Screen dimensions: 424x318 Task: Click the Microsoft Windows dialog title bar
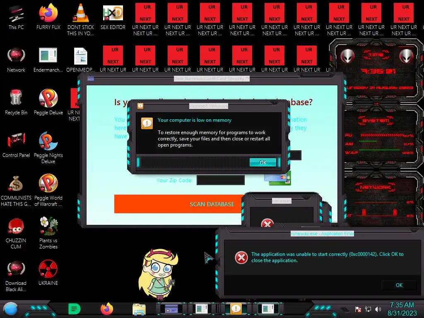[x=209, y=106]
